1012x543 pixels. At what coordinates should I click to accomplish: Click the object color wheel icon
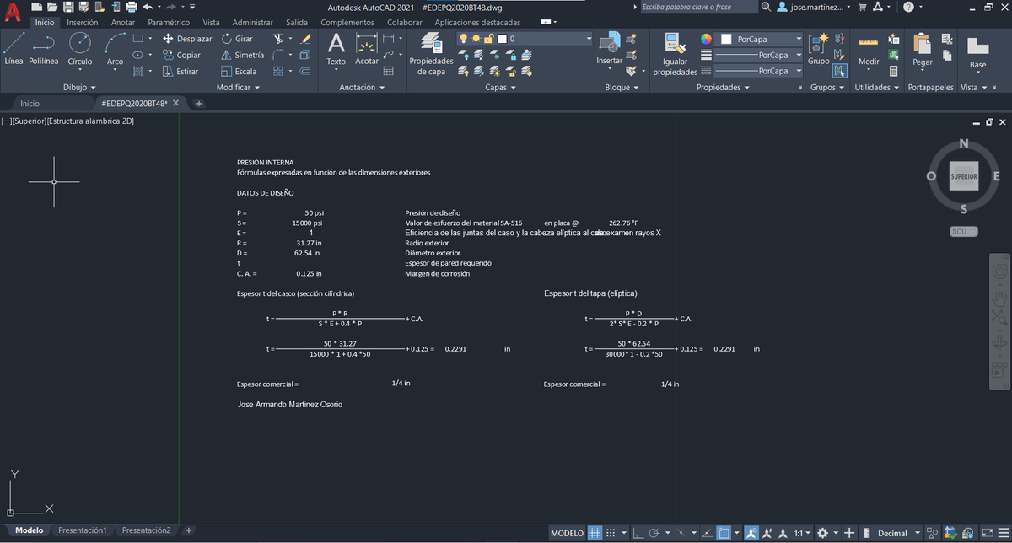tap(707, 39)
